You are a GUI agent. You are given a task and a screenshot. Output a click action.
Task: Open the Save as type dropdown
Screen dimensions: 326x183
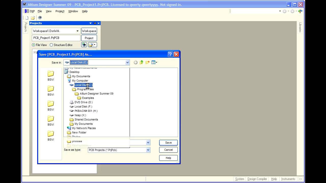pos(148,150)
